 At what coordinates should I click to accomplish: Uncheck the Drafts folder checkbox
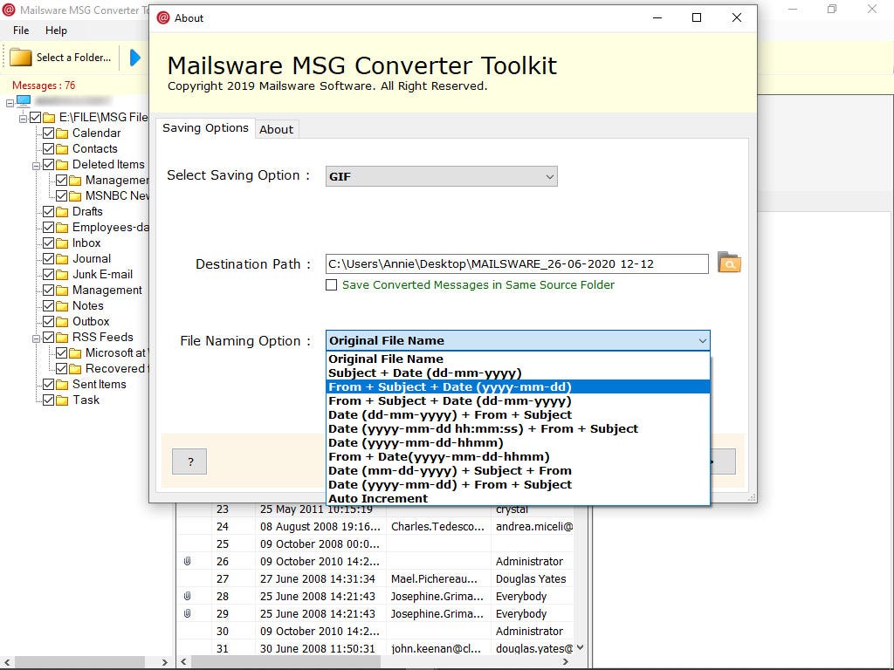point(49,211)
